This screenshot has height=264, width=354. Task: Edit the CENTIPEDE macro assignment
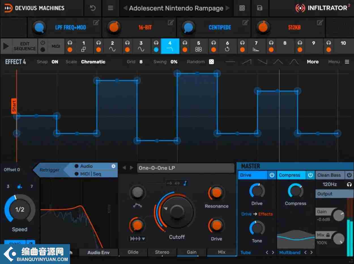(245, 23)
